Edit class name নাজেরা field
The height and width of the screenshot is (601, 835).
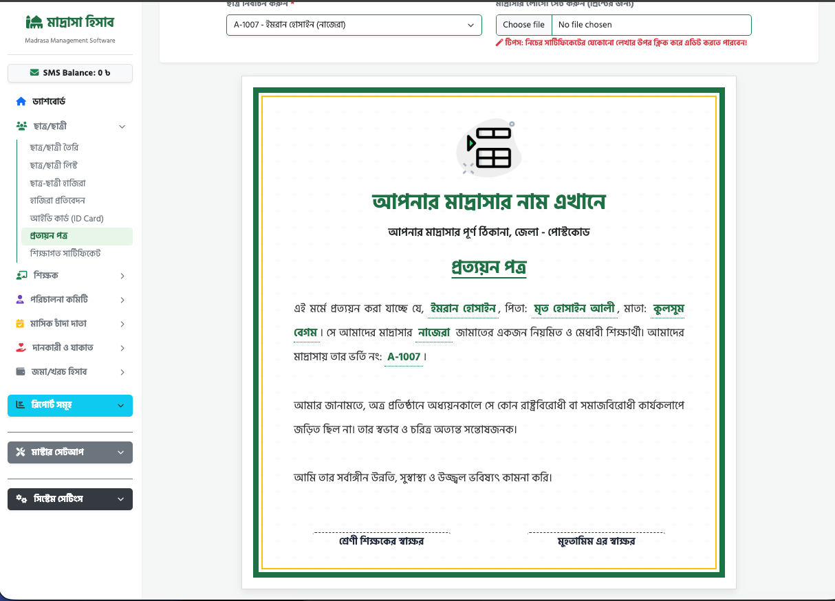coord(434,333)
